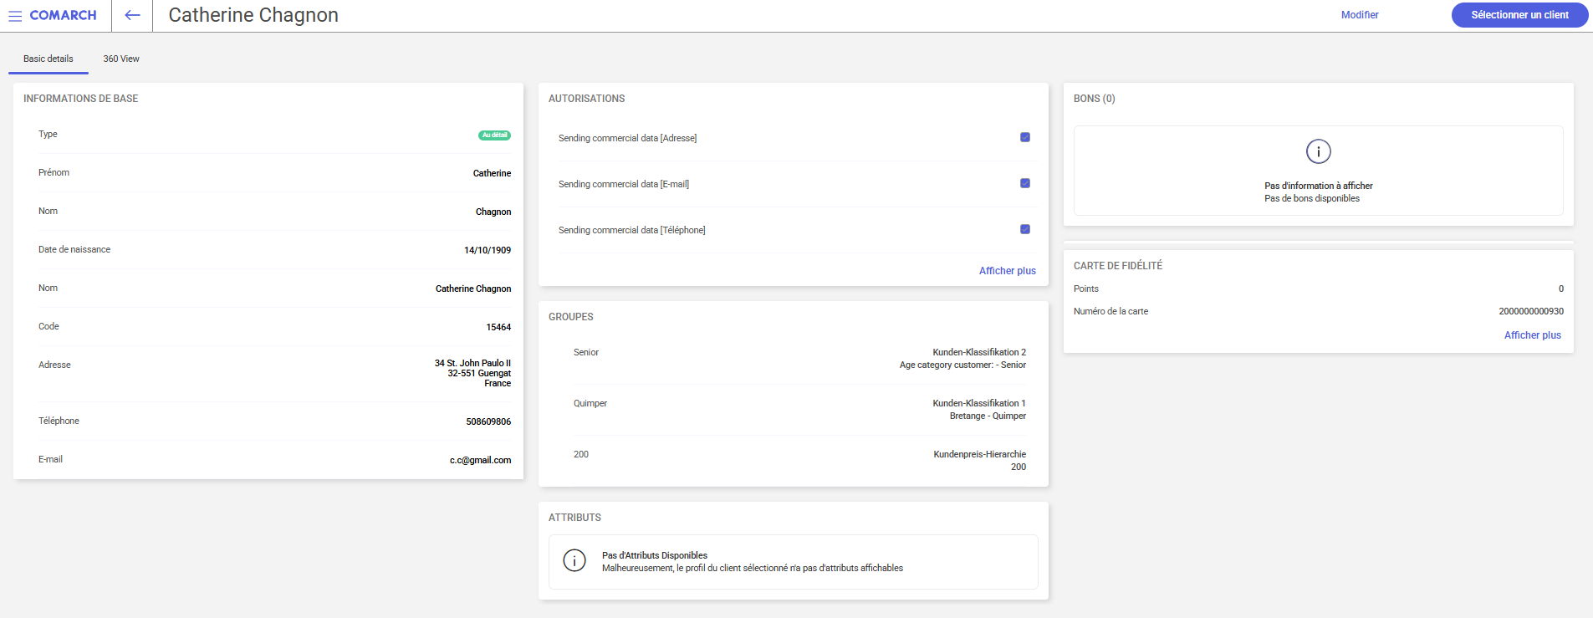Image resolution: width=1593 pixels, height=618 pixels.
Task: Click the phone number 508609806
Action: point(488,421)
